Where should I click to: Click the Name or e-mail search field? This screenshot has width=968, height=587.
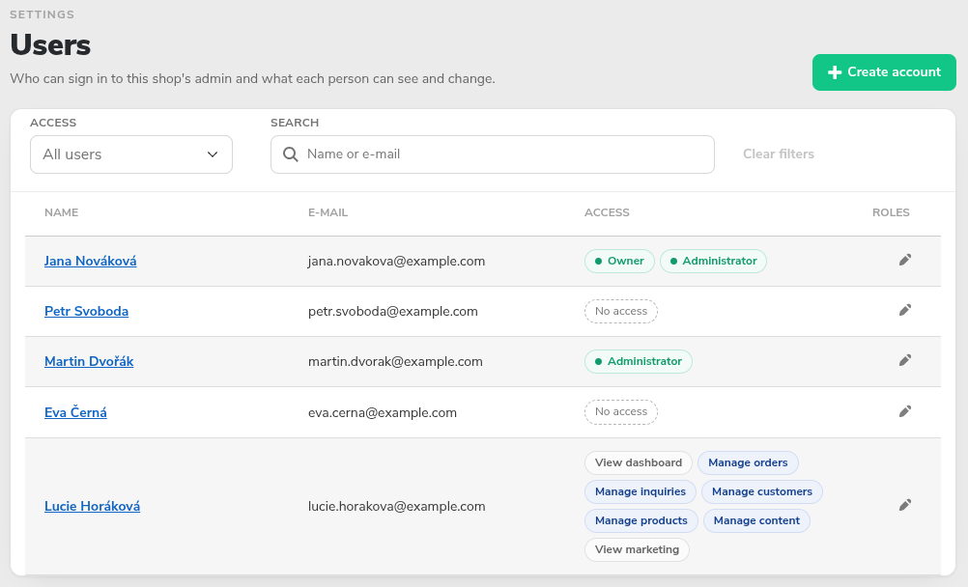493,154
